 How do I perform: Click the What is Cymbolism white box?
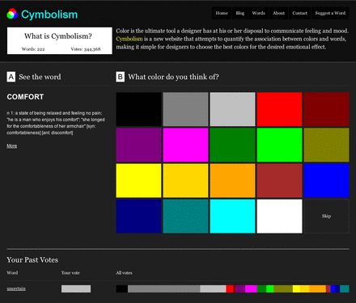click(x=60, y=40)
